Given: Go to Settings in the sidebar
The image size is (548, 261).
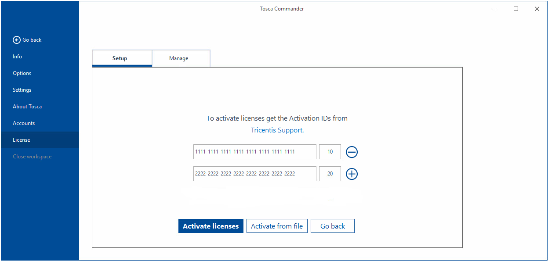Looking at the screenshot, I should coord(22,90).
